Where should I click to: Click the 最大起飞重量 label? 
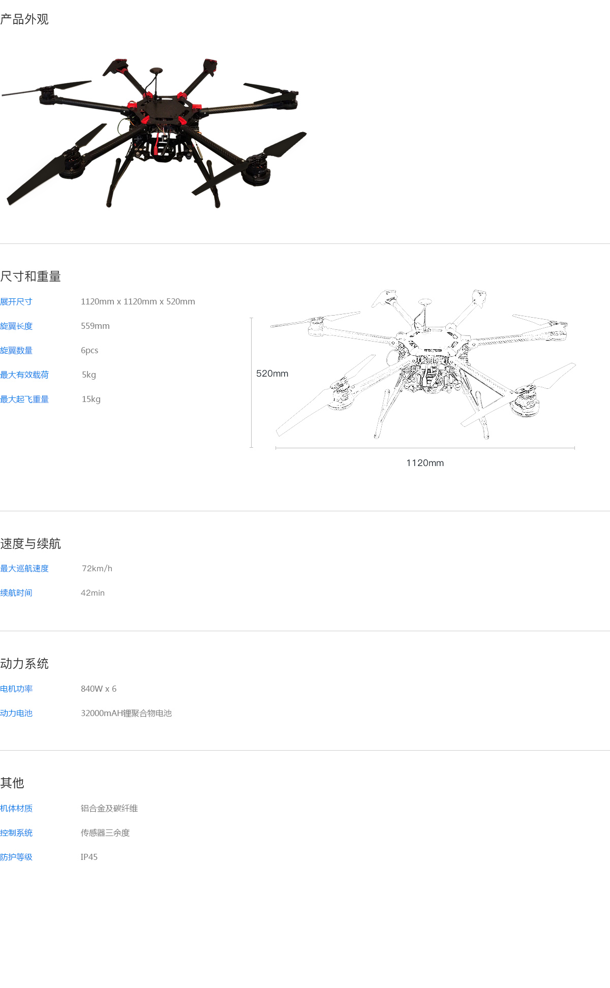tap(24, 399)
